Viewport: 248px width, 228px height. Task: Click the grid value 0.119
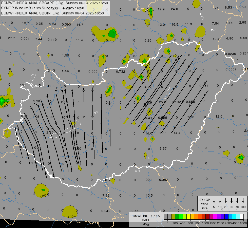pyautogui.click(x=52, y=40)
